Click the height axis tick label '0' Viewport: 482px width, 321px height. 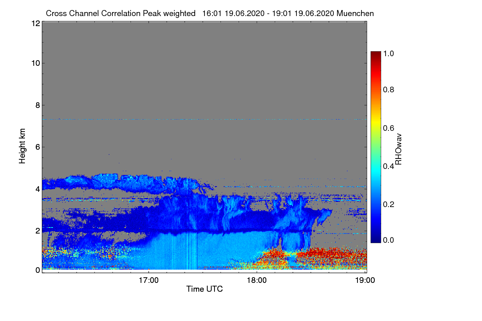point(37,270)
